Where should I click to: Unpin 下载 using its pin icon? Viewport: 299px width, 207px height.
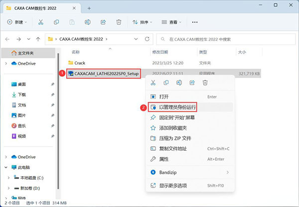(x=52, y=95)
